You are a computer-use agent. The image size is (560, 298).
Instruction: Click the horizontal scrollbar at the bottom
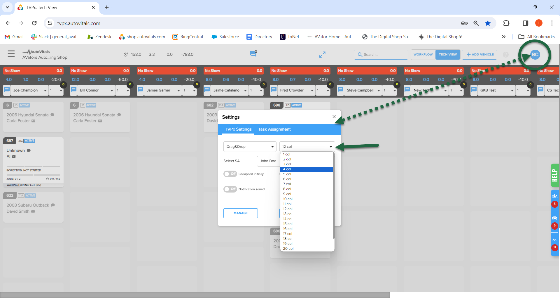pos(195,295)
